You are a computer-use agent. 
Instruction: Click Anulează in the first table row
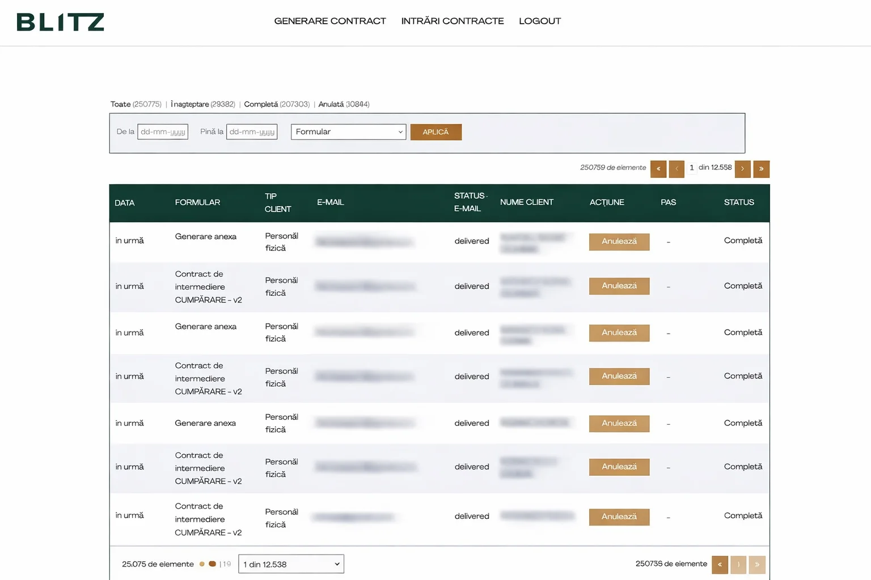(619, 241)
